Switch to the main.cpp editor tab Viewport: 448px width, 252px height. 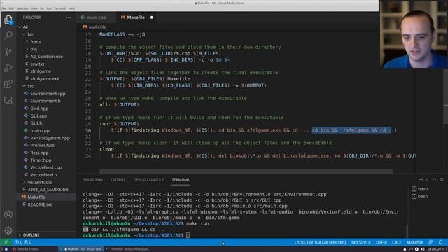[96, 17]
